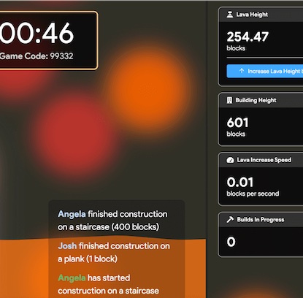This screenshot has width=303, height=298.
Task: Click the 00:46 countdown timer
Action: 37,34
